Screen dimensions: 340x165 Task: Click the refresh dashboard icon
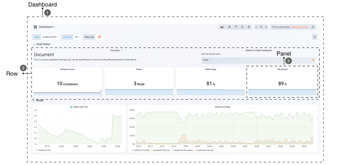point(313,27)
